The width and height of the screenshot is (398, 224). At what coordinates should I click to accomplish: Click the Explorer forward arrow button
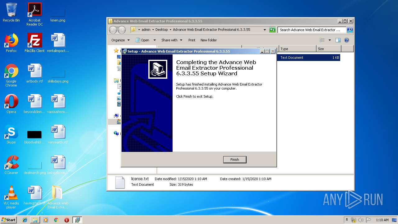[x=122, y=30]
